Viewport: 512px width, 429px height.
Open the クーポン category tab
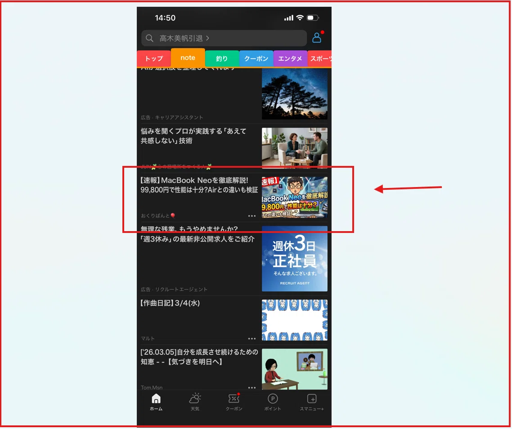[256, 59]
